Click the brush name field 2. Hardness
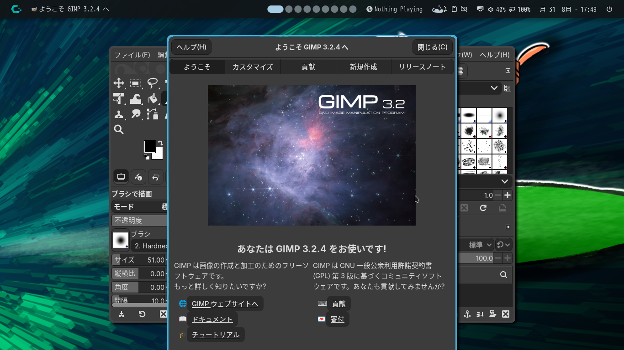The height and width of the screenshot is (350, 624). pyautogui.click(x=149, y=246)
